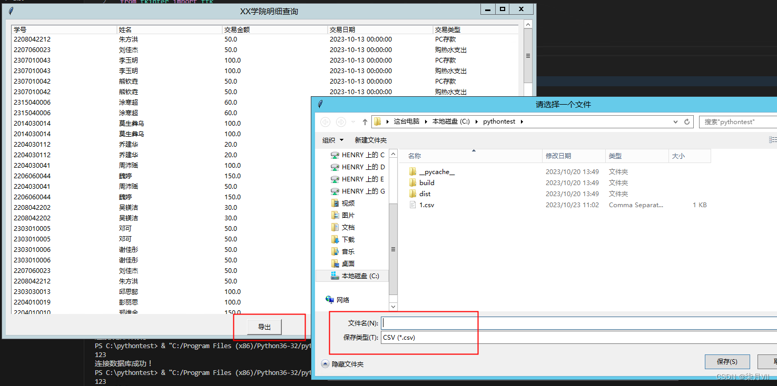Click the query window vertical scrollbar thumb
The height and width of the screenshot is (386, 777).
[x=528, y=55]
